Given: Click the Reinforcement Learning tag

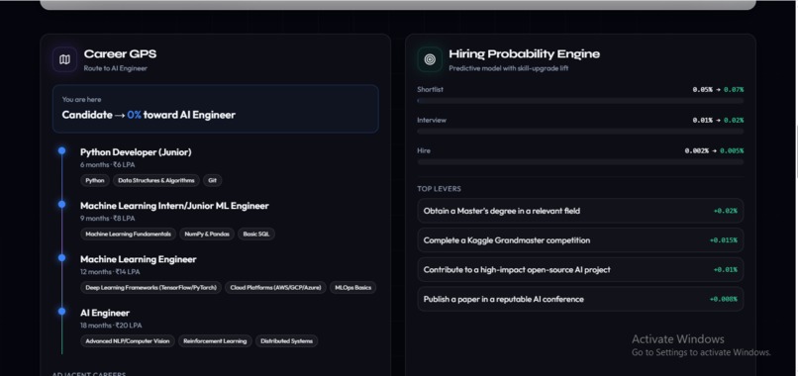Looking at the screenshot, I should pos(215,341).
